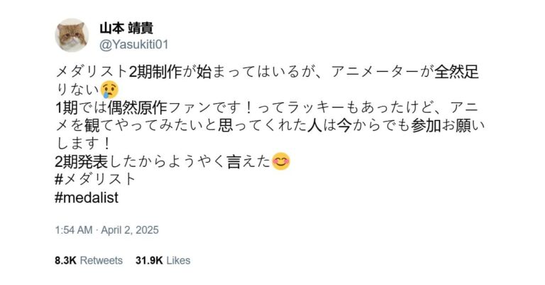Viewport: 545px width, 285px height.
Task: Select the first line mentioning メダリスト2期制作
Action: click(x=267, y=72)
